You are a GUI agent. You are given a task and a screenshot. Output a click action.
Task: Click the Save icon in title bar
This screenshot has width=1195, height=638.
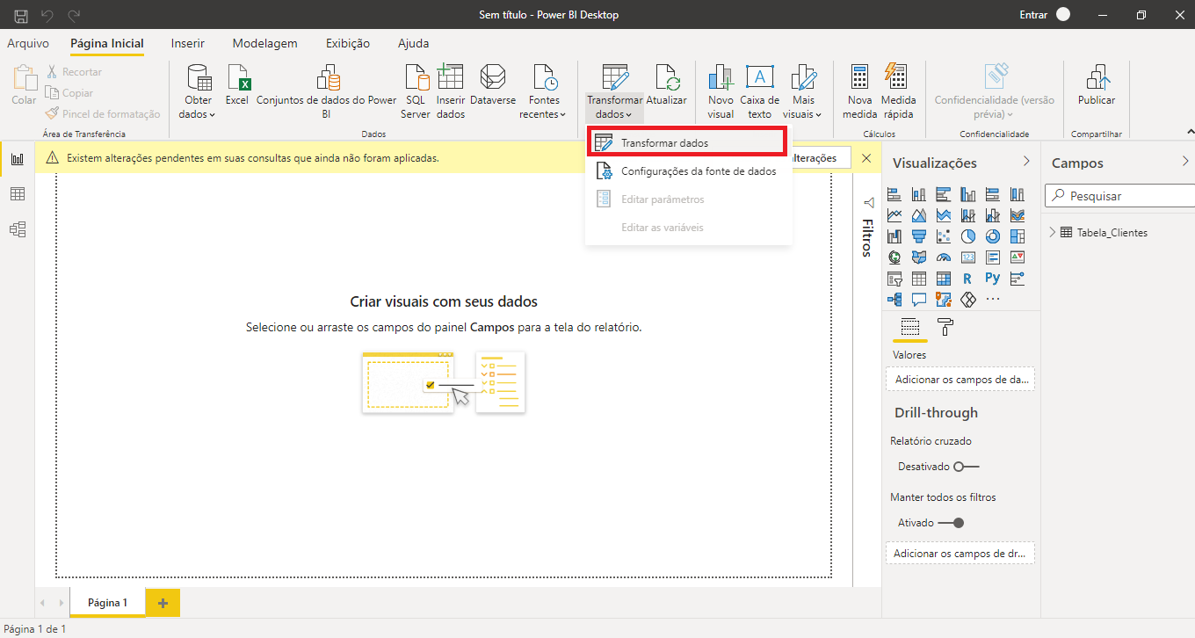tap(21, 14)
